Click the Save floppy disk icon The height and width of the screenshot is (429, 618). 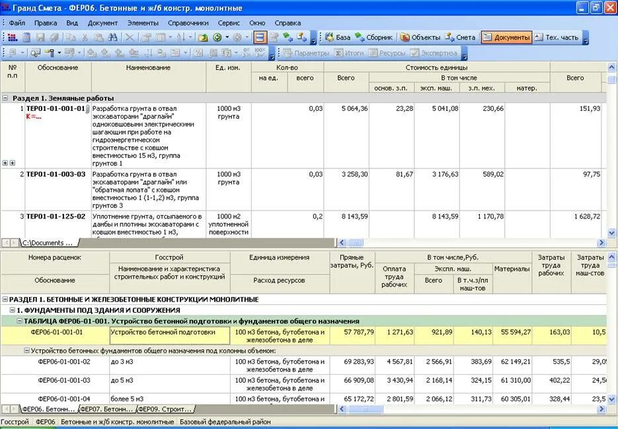point(40,38)
